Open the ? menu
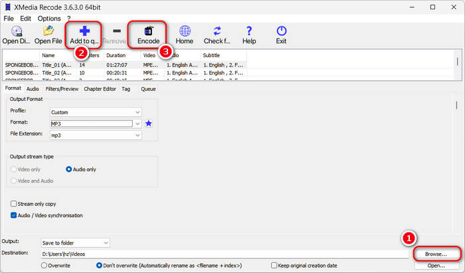465x273 pixels. 69,19
